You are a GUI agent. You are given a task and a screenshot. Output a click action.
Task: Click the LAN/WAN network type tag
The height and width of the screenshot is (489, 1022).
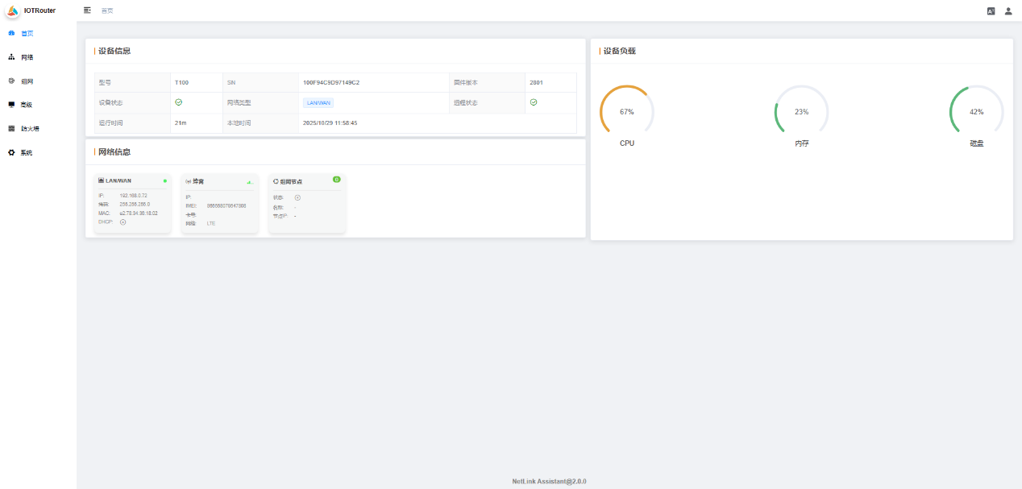coord(318,102)
